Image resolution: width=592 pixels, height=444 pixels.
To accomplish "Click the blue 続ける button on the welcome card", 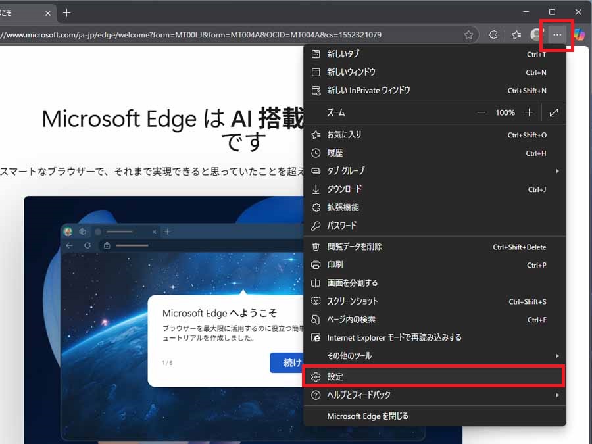I will (x=287, y=363).
